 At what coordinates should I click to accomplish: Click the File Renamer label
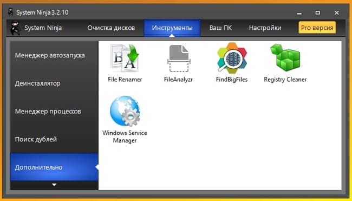coord(125,80)
